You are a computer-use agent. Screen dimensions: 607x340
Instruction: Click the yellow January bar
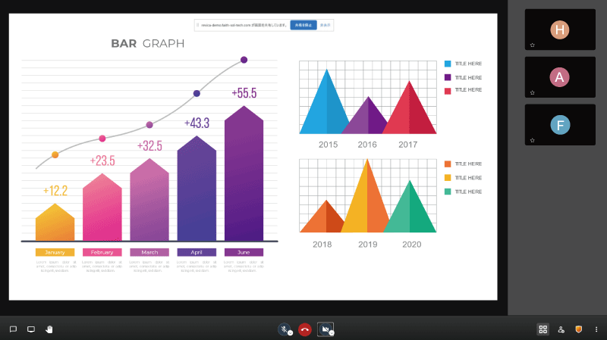pyautogui.click(x=55, y=223)
